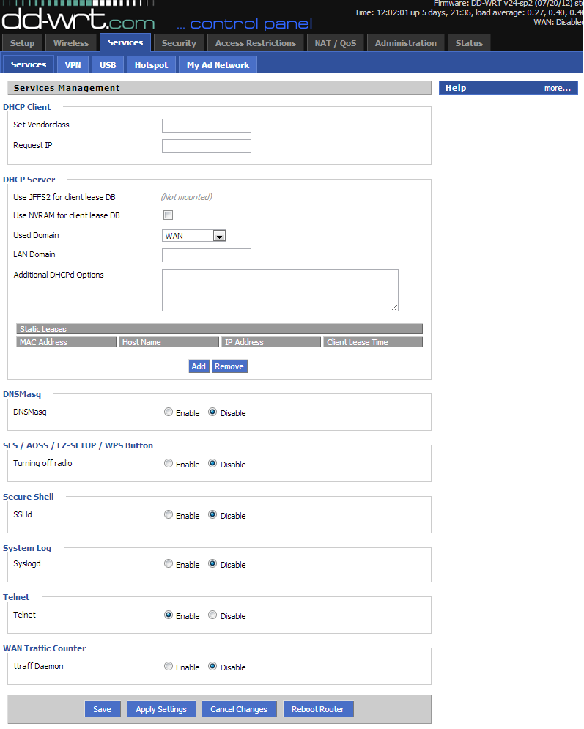The width and height of the screenshot is (584, 729).
Task: Remove a static lease entry
Action: click(229, 366)
